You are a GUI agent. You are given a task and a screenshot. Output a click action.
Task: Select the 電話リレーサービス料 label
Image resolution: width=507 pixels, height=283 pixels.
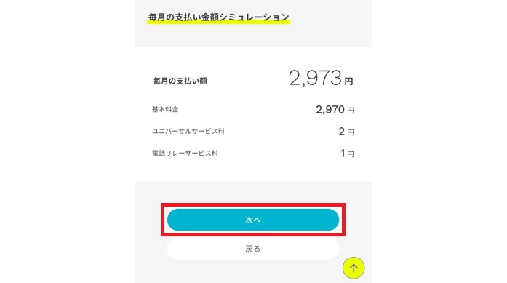(x=185, y=153)
